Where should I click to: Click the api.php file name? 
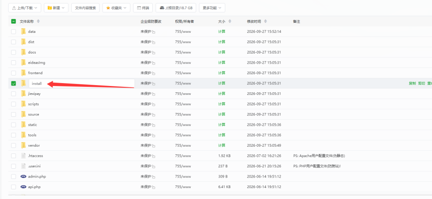point(35,187)
